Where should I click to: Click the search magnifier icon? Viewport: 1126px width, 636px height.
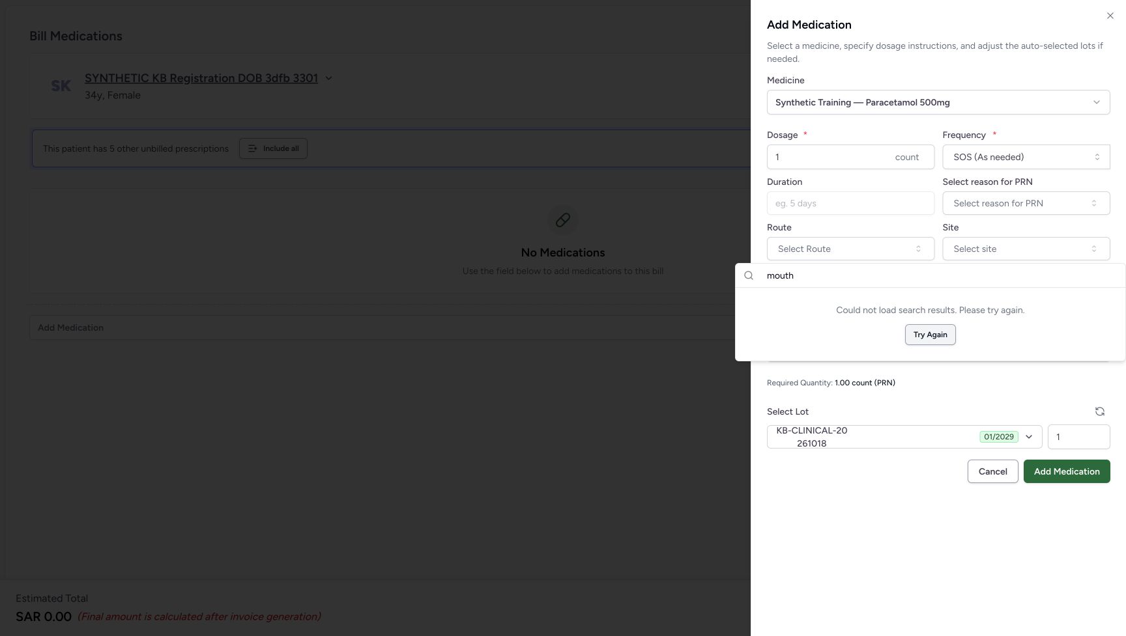click(749, 275)
